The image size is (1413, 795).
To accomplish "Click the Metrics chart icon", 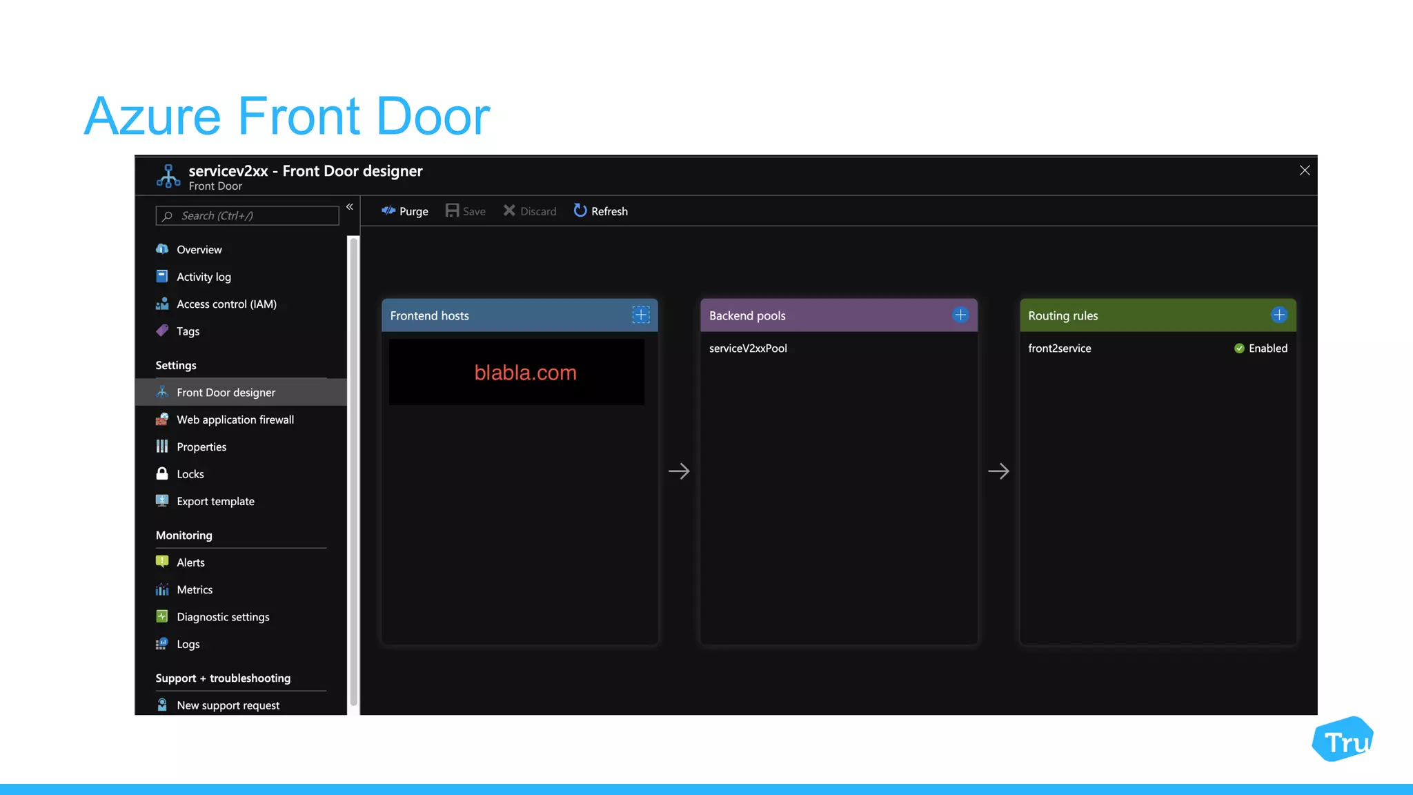I will [x=162, y=589].
